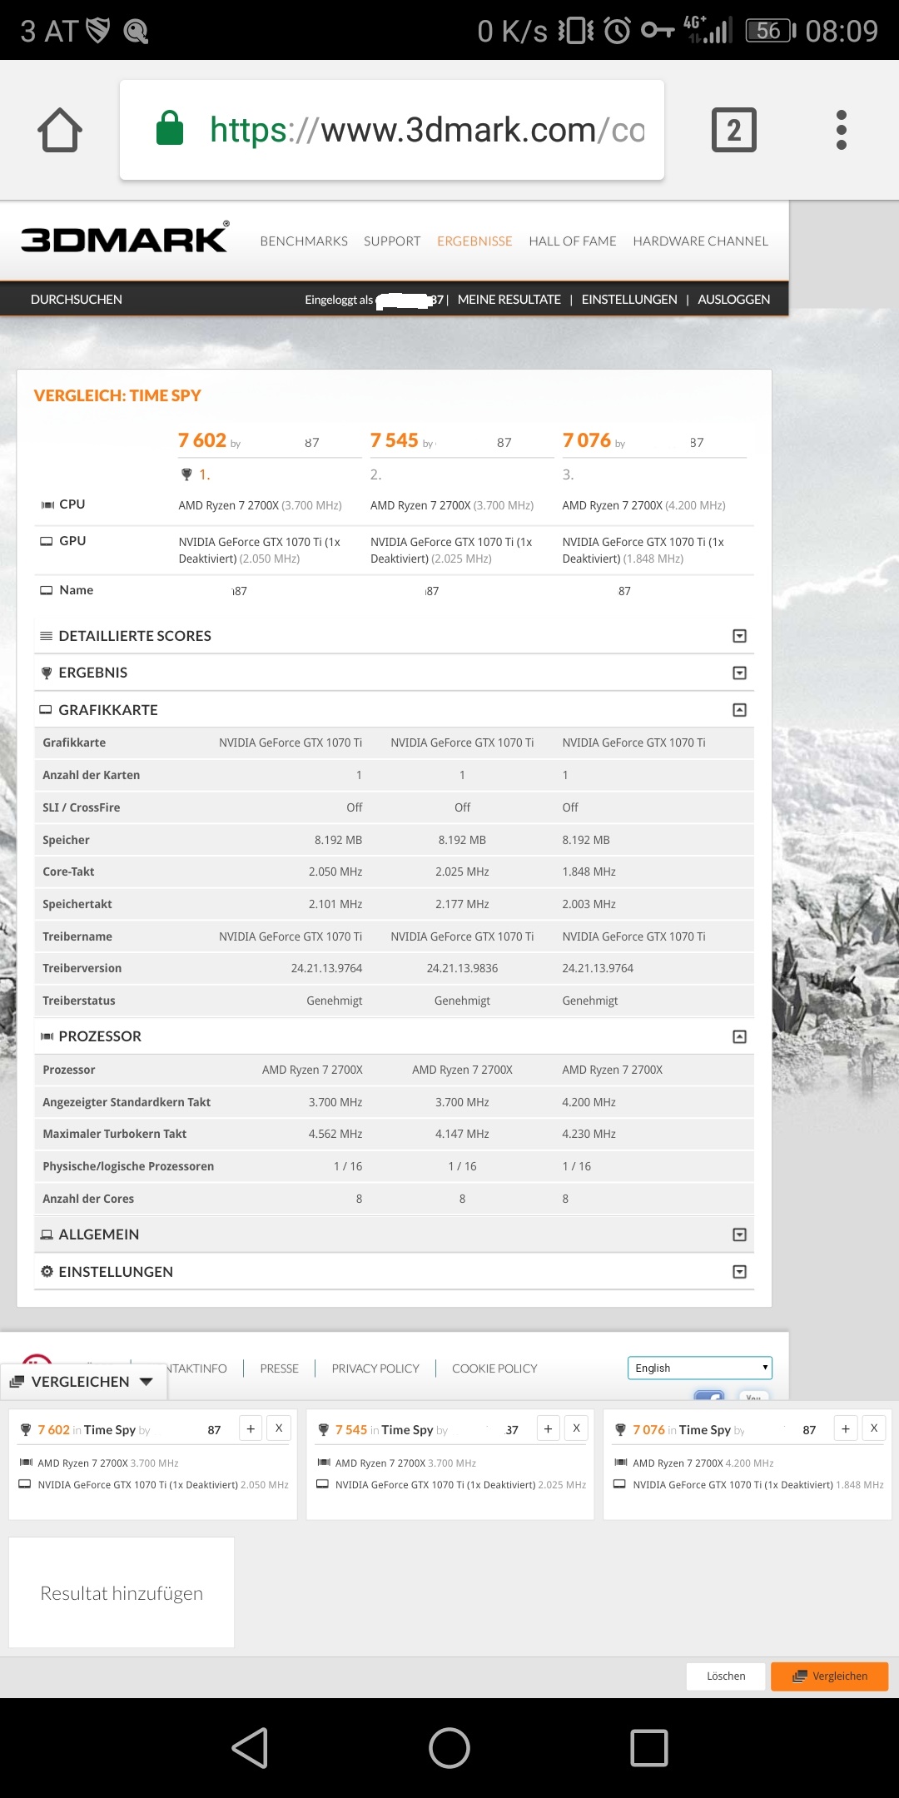Click 4.200 MHz Angezeigter Standardkern Takt value
Image resolution: width=899 pixels, height=1798 pixels.
(589, 1103)
